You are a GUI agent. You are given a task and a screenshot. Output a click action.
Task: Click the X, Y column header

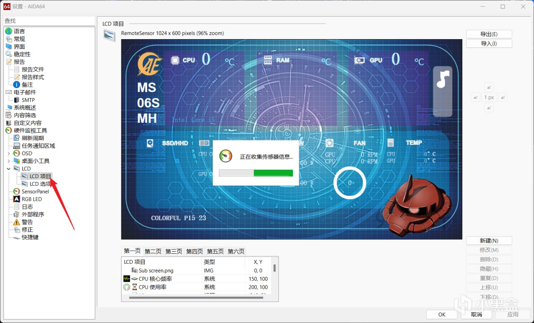[x=258, y=262]
